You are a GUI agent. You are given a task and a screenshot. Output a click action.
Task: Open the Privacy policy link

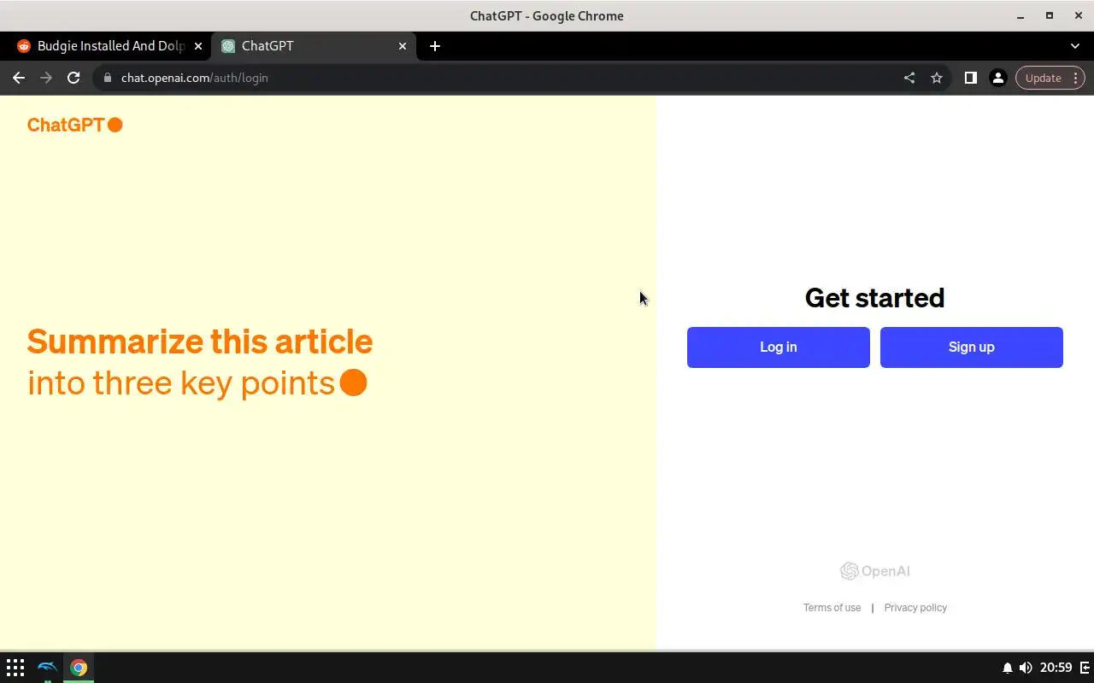(915, 608)
